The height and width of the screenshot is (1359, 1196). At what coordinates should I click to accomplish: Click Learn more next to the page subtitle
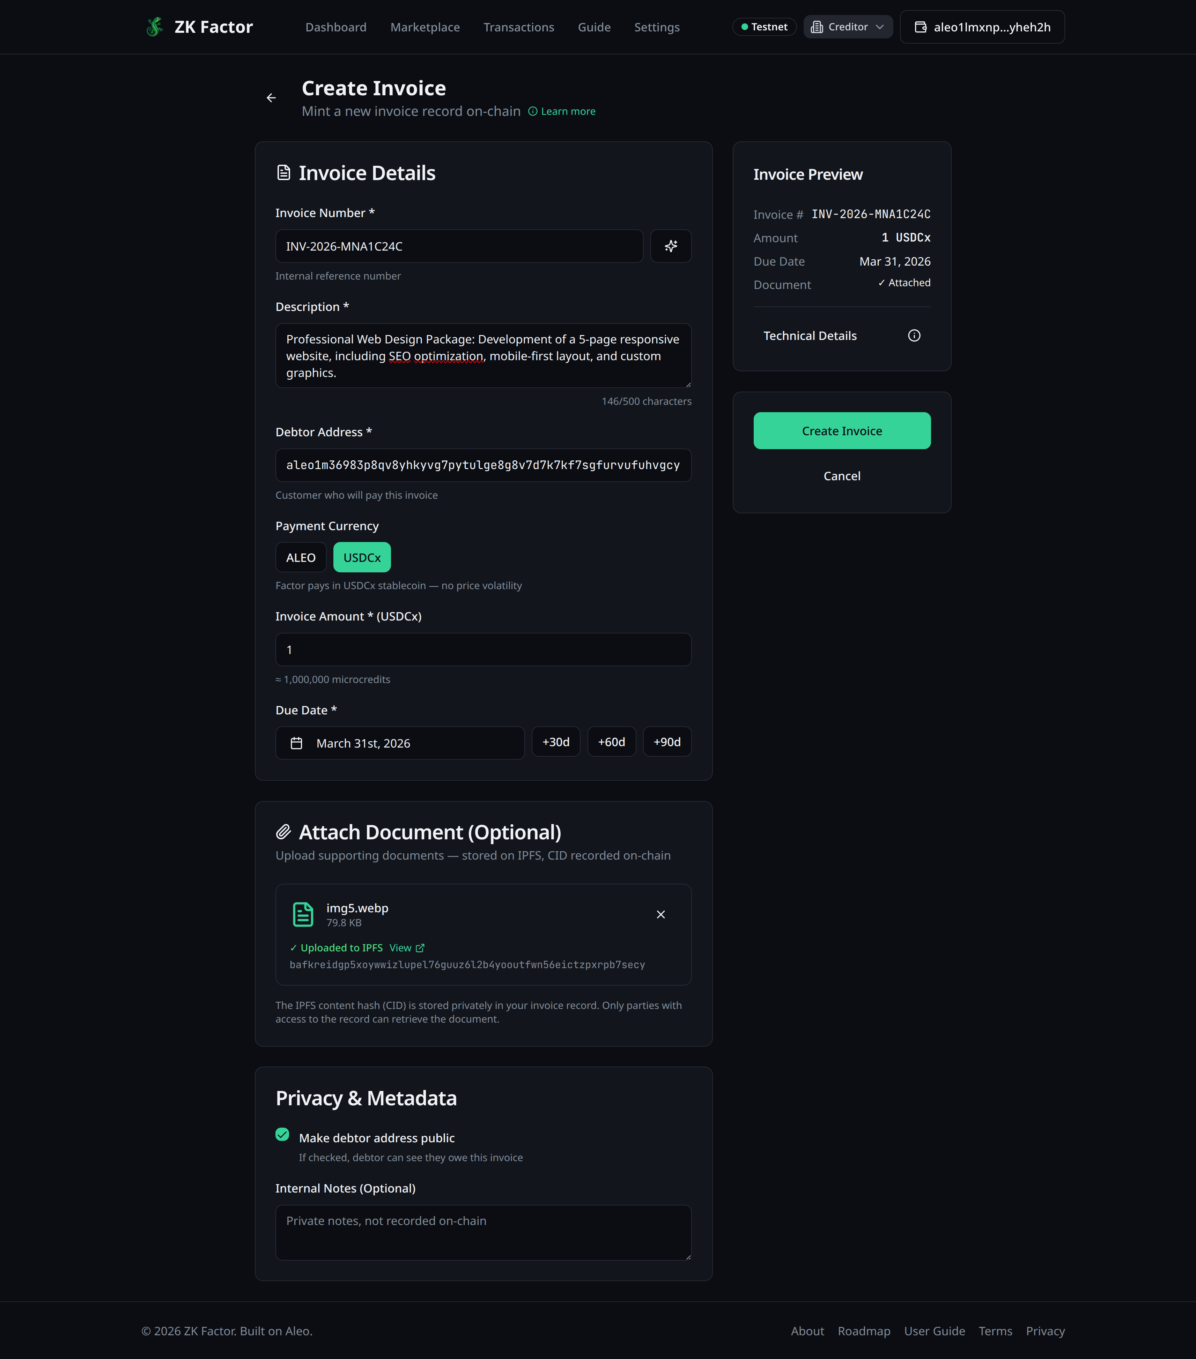coord(567,111)
